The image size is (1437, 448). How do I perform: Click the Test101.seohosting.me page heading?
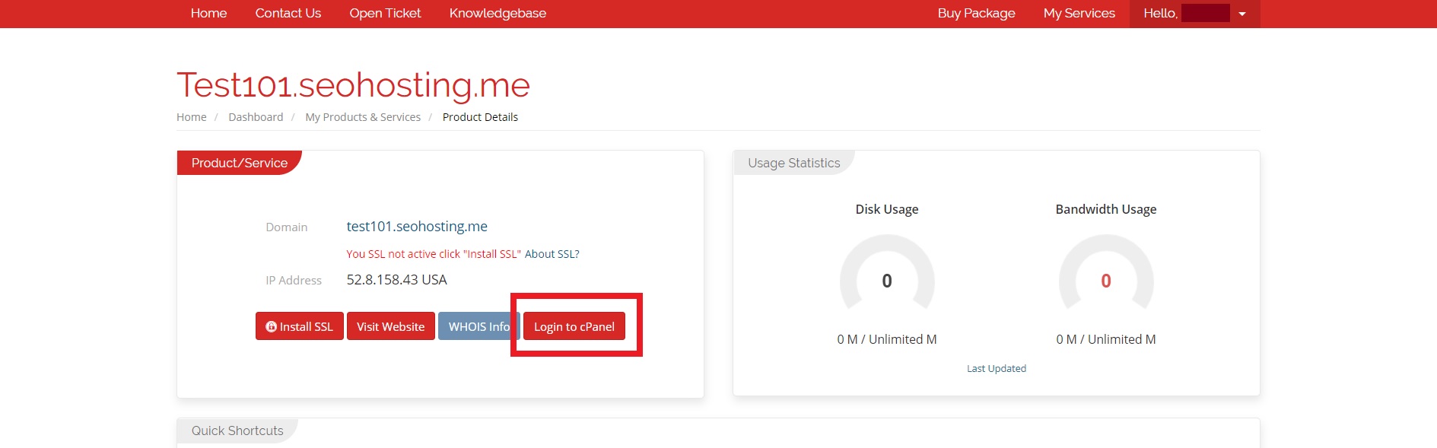tap(353, 85)
